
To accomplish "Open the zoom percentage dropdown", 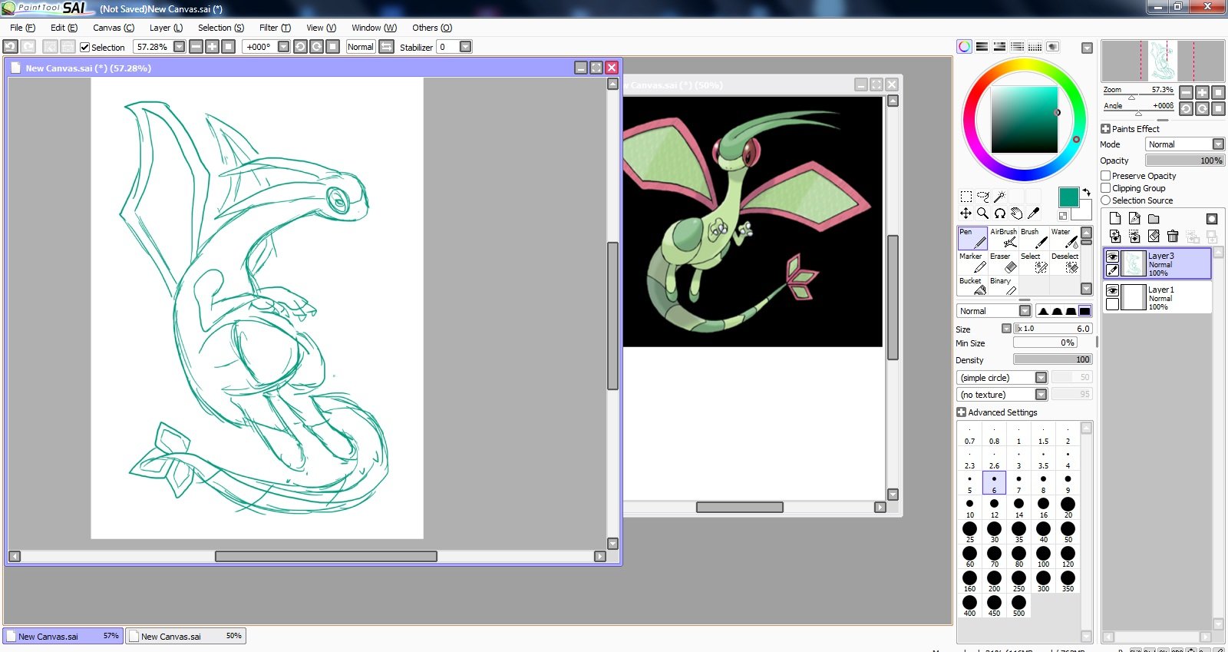I will tap(180, 47).
